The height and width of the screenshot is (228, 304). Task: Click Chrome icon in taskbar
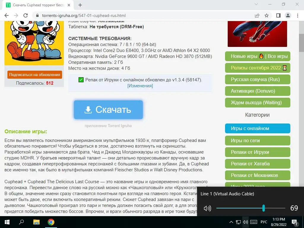51,222
